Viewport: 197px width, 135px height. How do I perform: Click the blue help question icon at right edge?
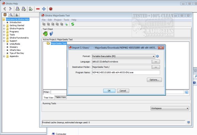(x=194, y=83)
